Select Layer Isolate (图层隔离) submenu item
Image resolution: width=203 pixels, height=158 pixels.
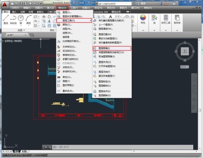click(112, 48)
